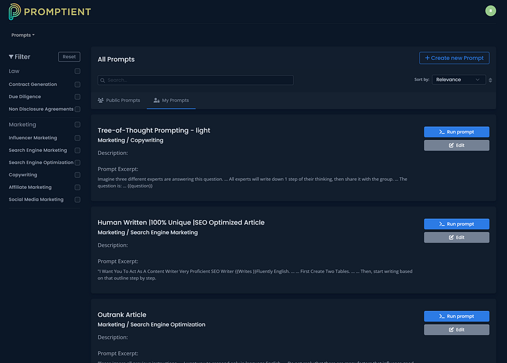This screenshot has width=507, height=363.
Task: Run the Tree-of-Thought Prompting prompt
Action: click(x=456, y=132)
